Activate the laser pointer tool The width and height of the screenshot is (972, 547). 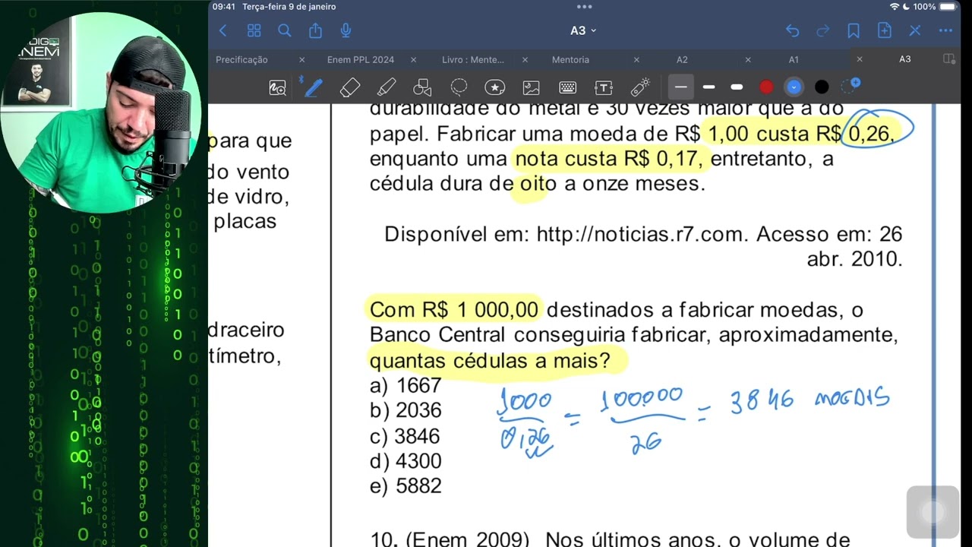pyautogui.click(x=640, y=87)
